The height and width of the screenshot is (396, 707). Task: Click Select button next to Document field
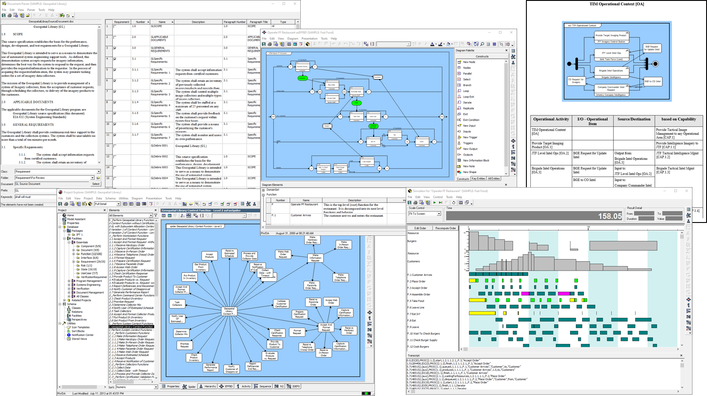click(x=96, y=184)
